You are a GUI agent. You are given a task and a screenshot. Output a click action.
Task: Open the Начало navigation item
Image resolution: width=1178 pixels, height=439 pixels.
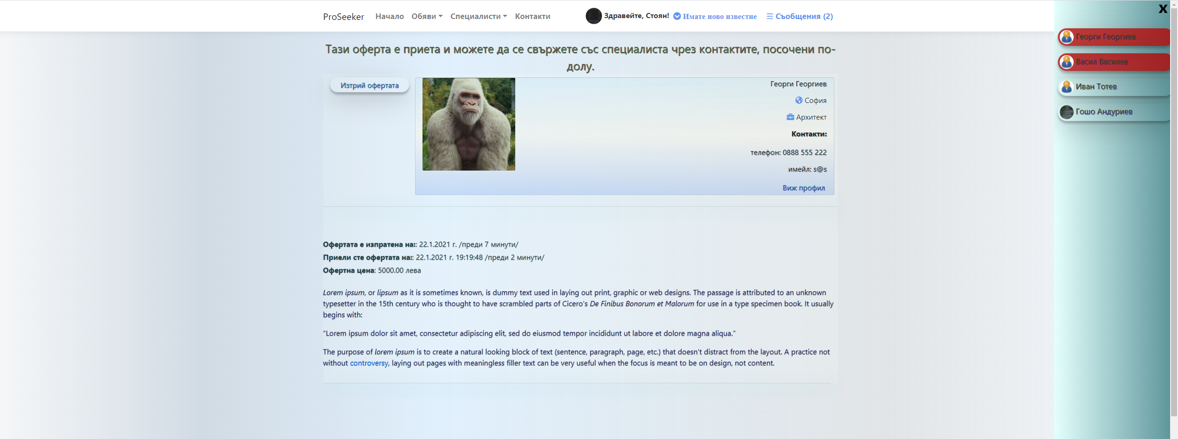coord(390,16)
